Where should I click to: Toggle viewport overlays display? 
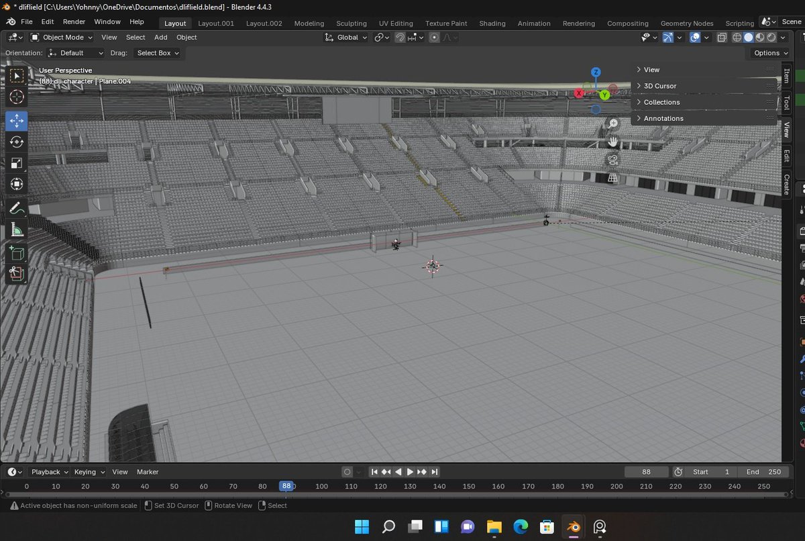pyautogui.click(x=696, y=38)
